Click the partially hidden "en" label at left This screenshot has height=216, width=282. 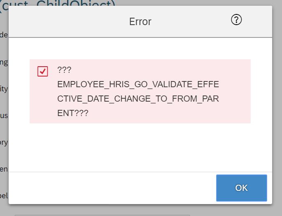(4, 169)
